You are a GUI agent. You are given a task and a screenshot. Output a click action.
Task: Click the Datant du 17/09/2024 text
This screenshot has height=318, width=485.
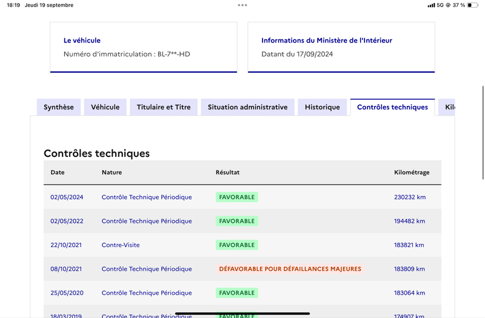(x=297, y=54)
